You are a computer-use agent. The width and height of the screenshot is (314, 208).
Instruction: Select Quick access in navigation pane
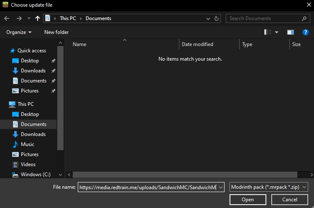pyautogui.click(x=32, y=51)
